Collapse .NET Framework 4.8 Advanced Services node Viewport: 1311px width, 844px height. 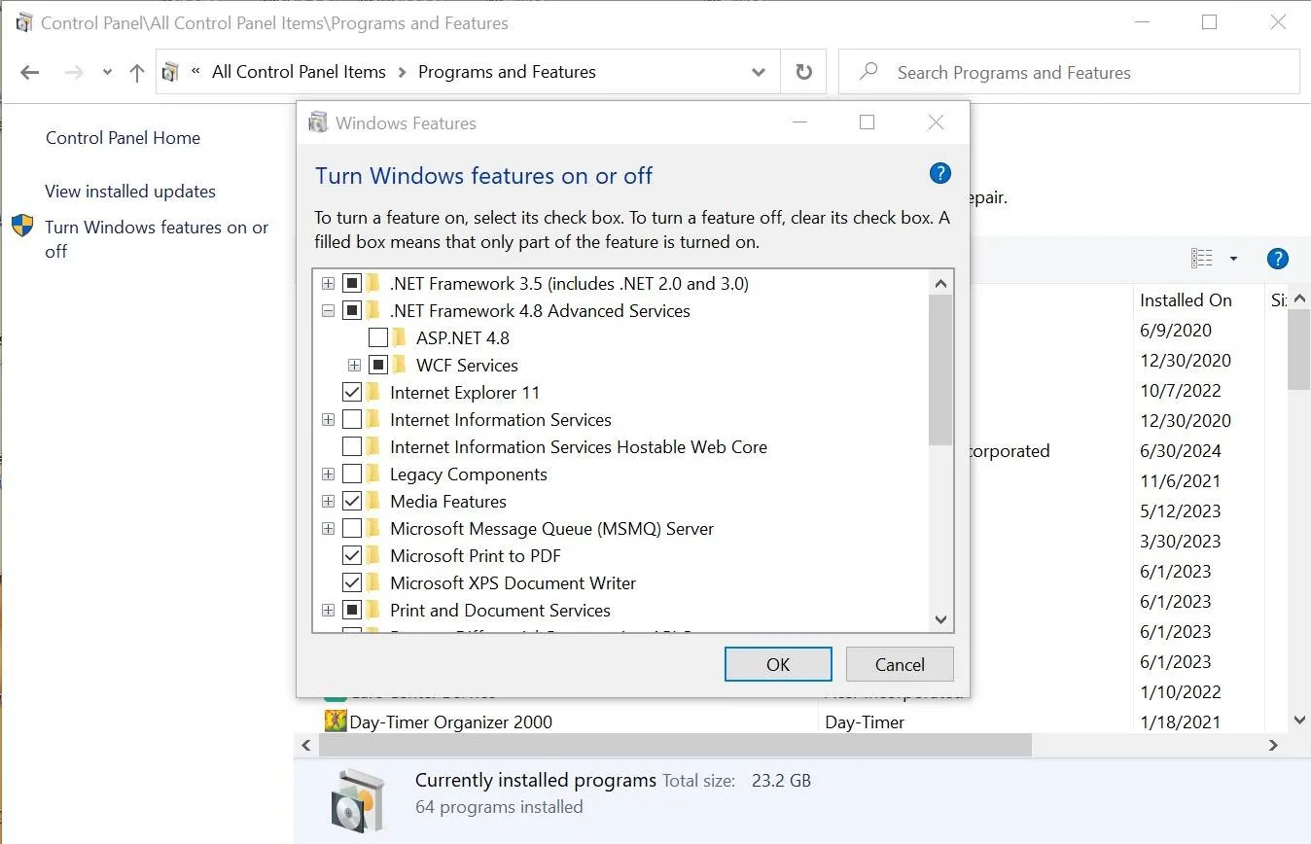point(328,311)
